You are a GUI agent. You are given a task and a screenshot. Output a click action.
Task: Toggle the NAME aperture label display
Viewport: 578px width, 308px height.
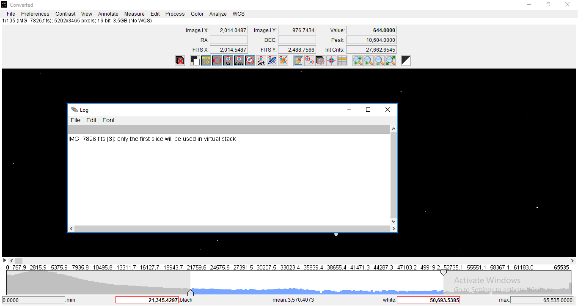[x=206, y=61]
